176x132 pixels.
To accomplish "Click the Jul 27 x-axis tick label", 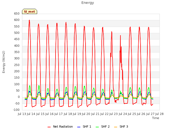I will click(150, 114).
